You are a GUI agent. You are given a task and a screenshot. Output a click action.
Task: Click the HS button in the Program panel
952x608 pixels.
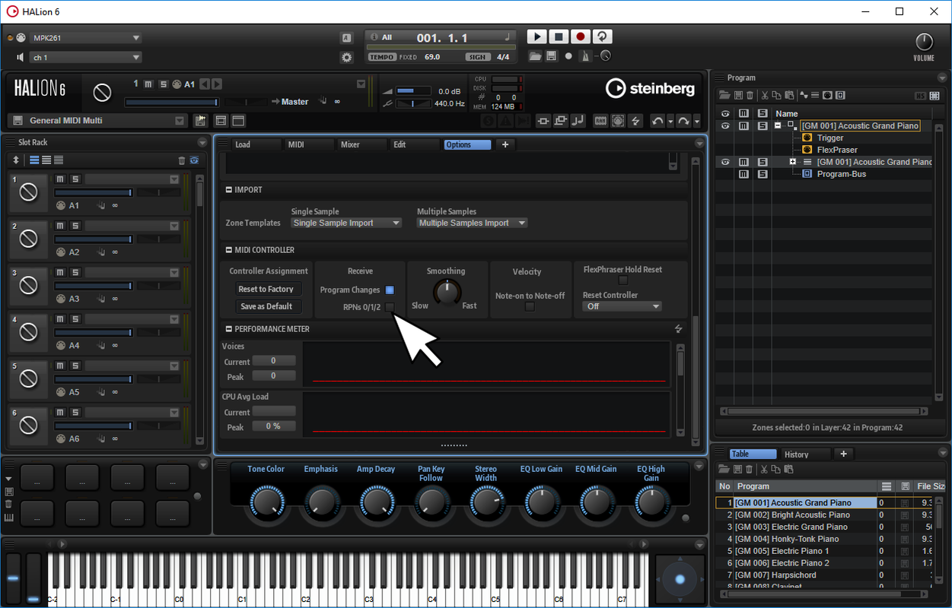pyautogui.click(x=921, y=95)
